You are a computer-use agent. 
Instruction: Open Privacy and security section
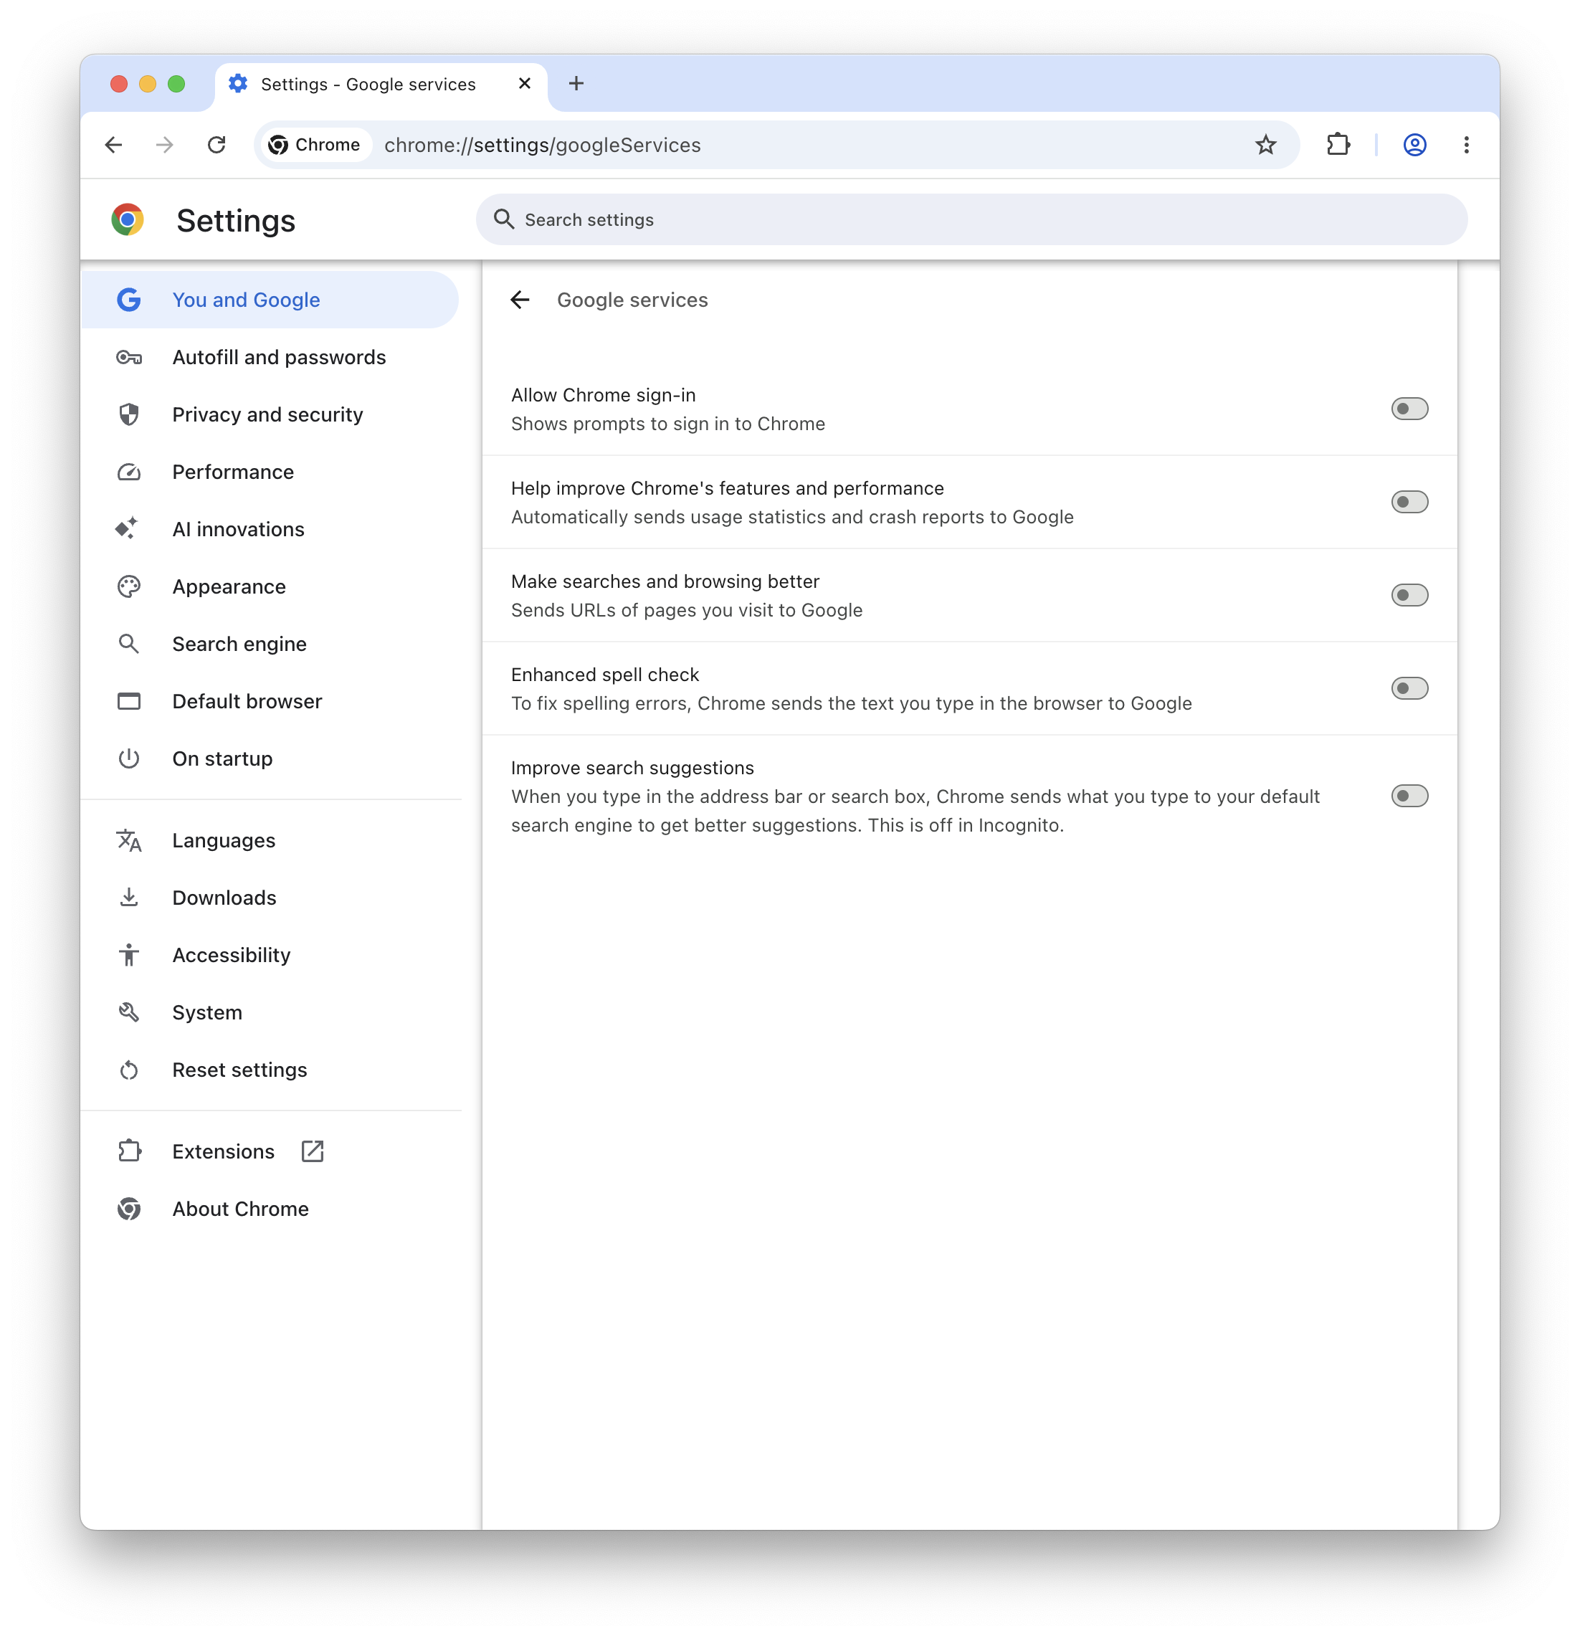tap(270, 415)
